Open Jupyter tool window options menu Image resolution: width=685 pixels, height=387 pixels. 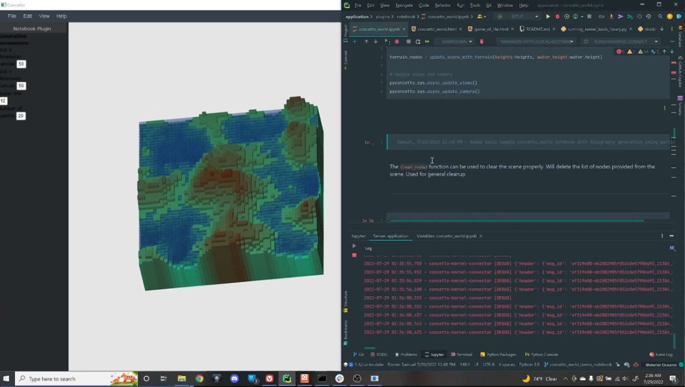tap(662, 236)
